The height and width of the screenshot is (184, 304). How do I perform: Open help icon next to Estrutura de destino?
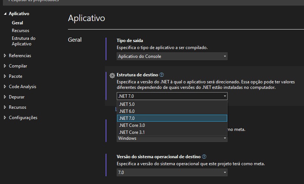tap(161, 75)
